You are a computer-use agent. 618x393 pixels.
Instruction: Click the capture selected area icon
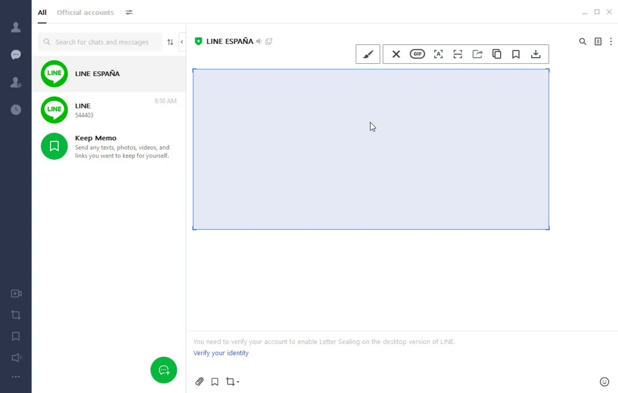(457, 54)
